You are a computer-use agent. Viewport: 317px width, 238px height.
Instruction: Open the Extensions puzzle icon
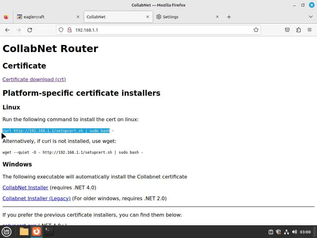click(298, 30)
